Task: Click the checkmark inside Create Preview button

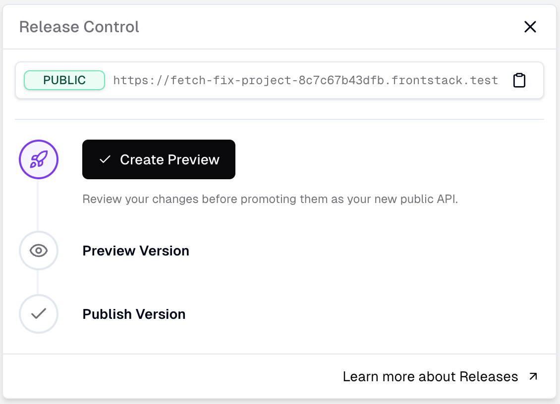Action: (x=105, y=159)
